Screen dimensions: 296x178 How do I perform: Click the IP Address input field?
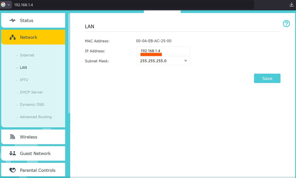(163, 51)
